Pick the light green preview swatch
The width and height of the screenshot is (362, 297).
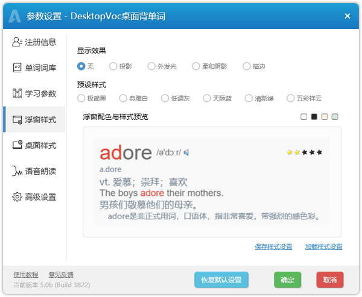tap(335, 117)
